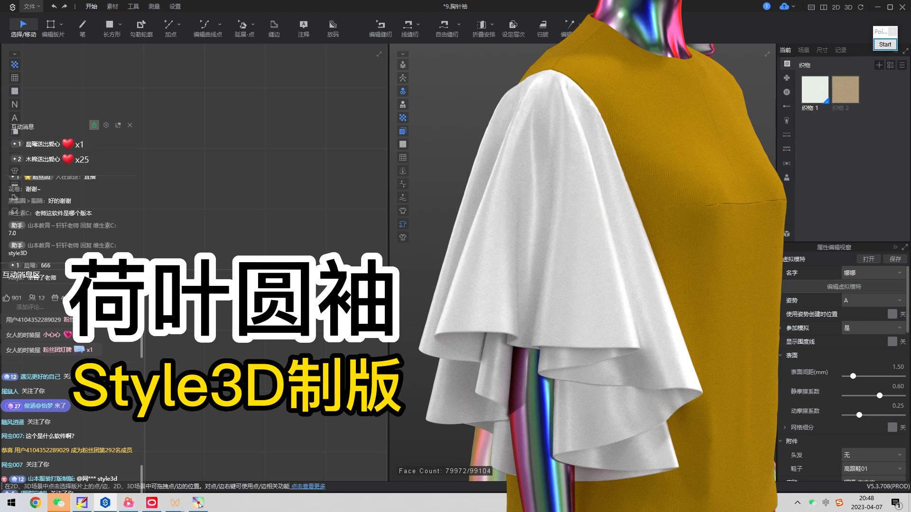The height and width of the screenshot is (512, 911).
Task: Click the 添加评论 comment input
Action: click(x=30, y=307)
